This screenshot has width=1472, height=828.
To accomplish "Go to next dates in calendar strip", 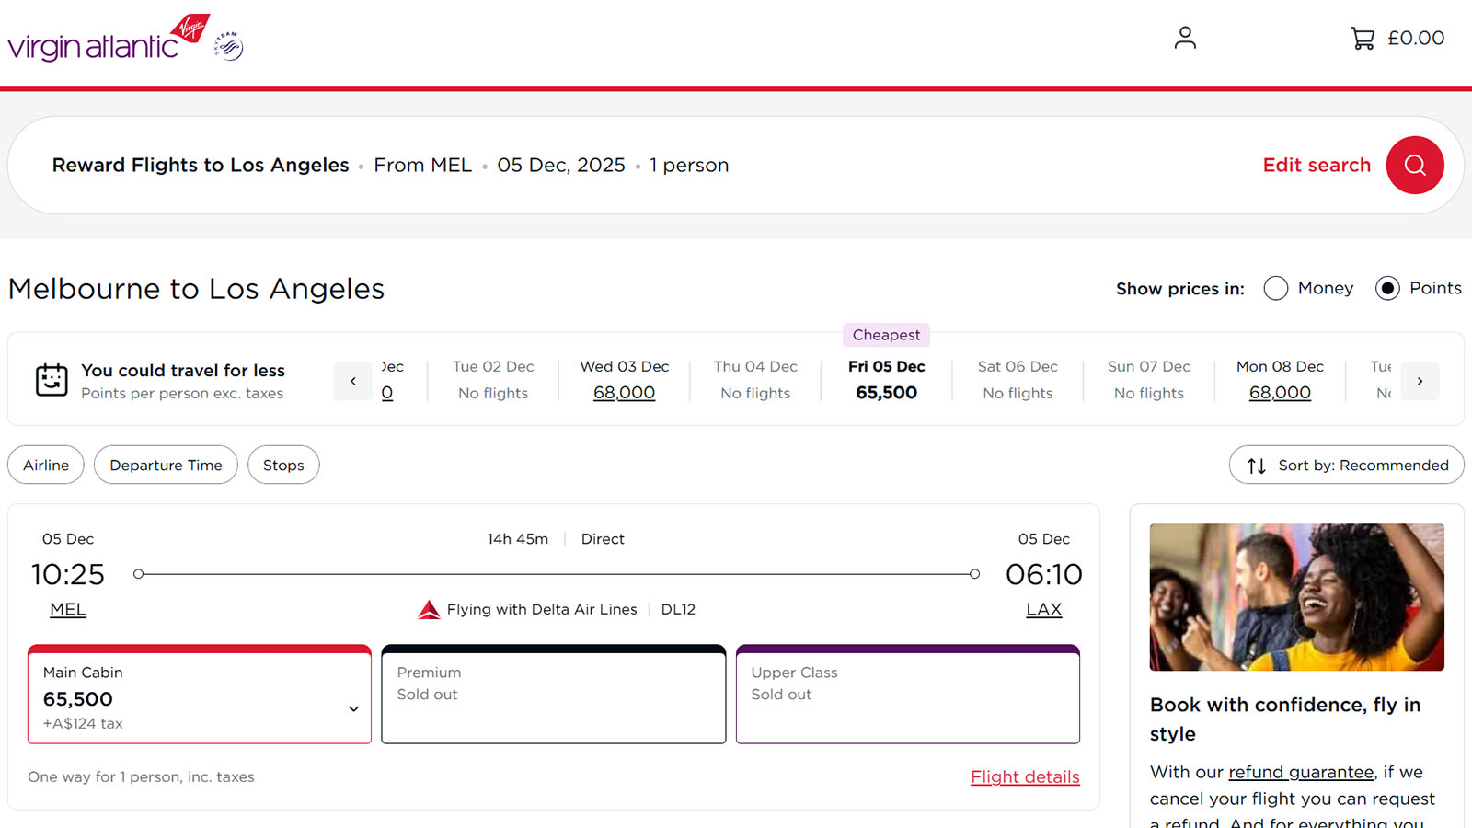I will pos(1420,381).
